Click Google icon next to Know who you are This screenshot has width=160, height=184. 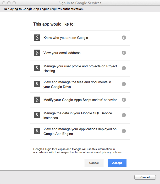37,38
